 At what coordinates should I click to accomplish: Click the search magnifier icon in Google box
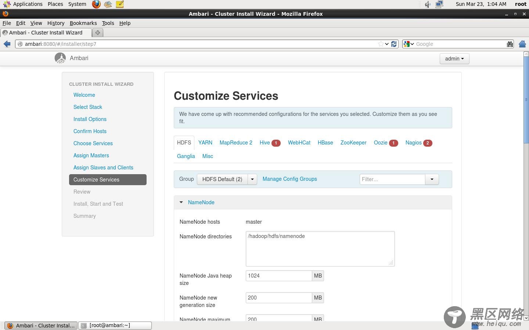[x=510, y=44]
